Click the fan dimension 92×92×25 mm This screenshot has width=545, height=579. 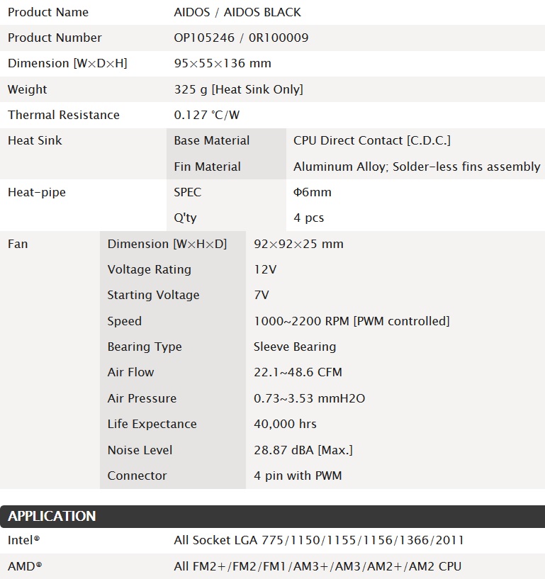298,244
